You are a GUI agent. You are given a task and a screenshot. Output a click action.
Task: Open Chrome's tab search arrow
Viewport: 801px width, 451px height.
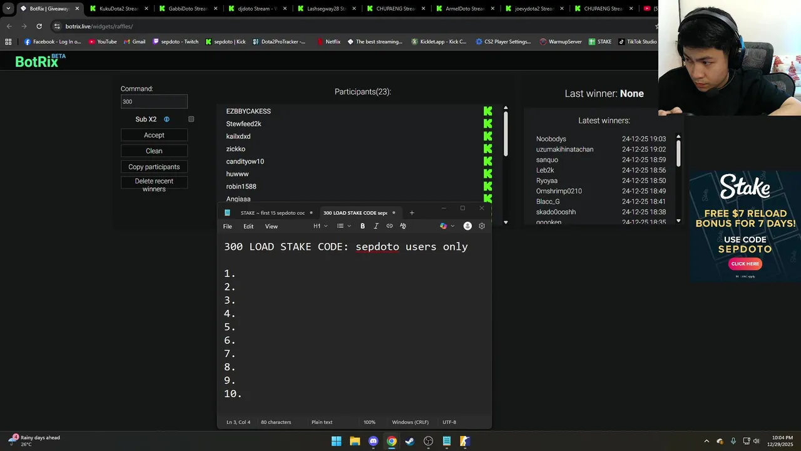pyautogui.click(x=8, y=9)
